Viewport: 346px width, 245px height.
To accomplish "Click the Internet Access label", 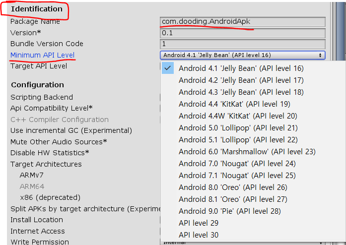I will click(38, 231).
